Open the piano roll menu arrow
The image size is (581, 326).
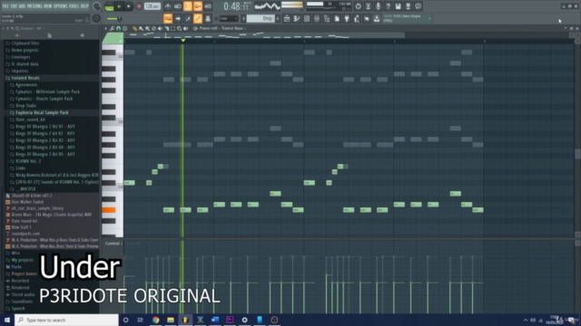point(106,28)
